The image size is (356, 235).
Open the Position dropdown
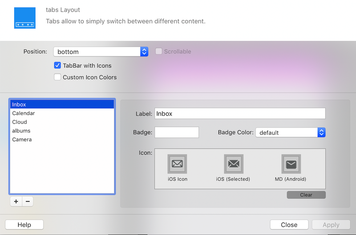coord(101,52)
